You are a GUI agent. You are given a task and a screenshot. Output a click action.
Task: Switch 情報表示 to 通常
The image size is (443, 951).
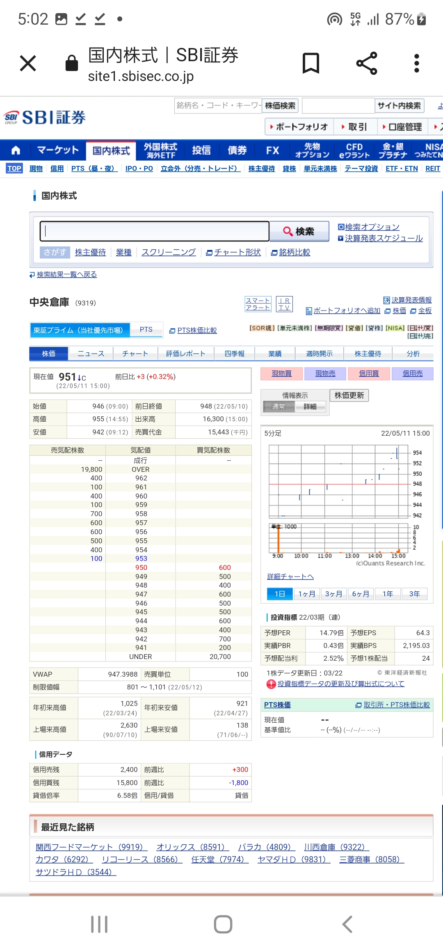[279, 407]
